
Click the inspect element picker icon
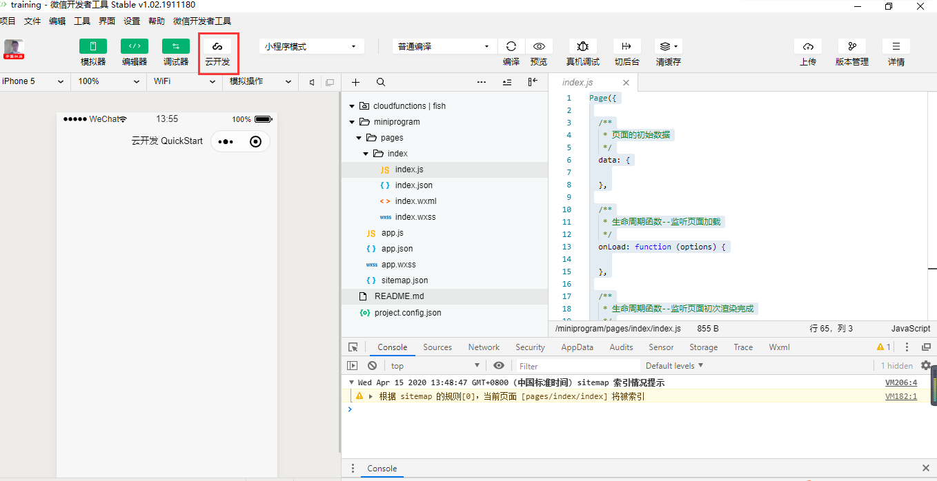pyautogui.click(x=353, y=347)
